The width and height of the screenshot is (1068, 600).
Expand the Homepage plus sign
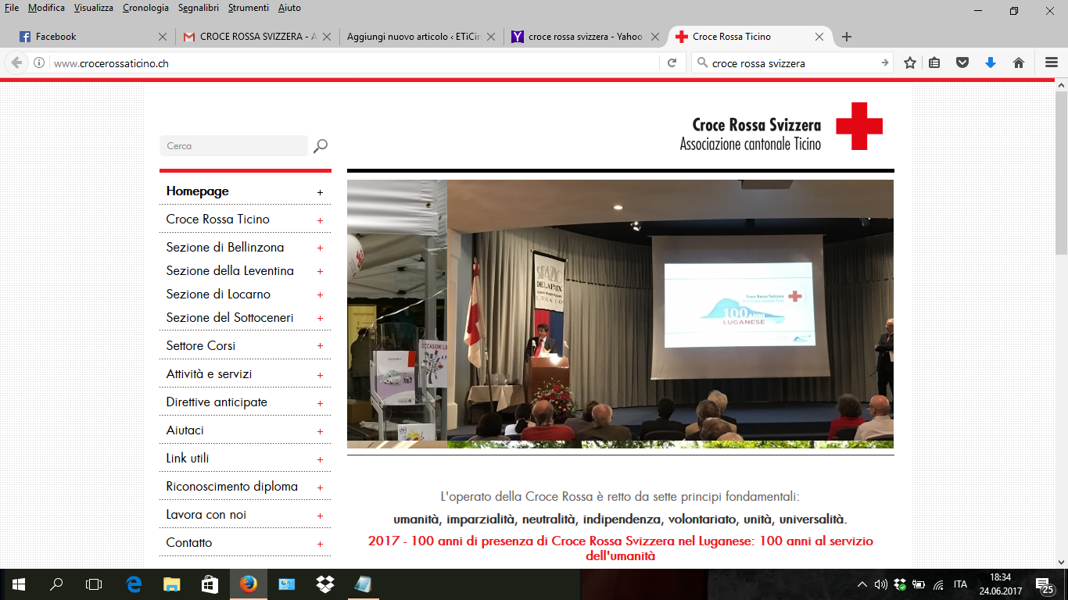[x=320, y=192]
